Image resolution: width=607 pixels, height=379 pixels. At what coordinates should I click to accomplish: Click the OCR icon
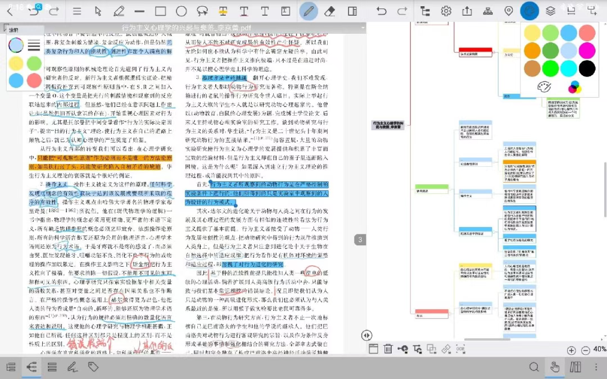pyautogui.click(x=460, y=349)
